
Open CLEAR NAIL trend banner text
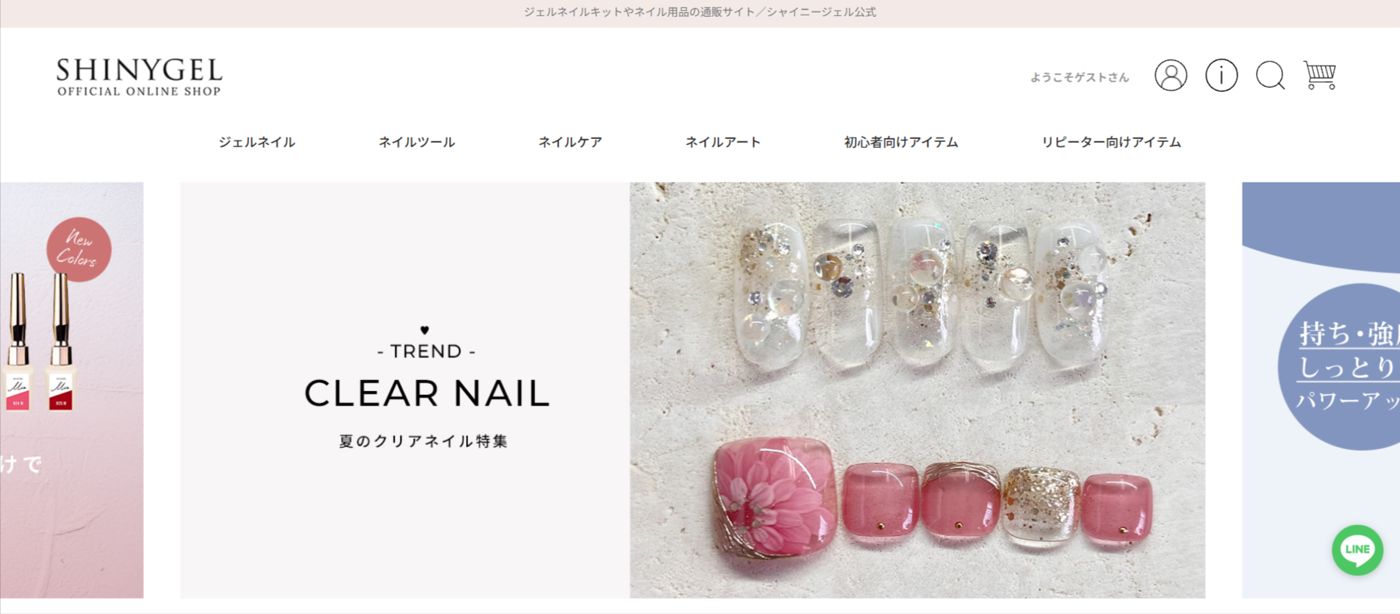click(x=427, y=393)
